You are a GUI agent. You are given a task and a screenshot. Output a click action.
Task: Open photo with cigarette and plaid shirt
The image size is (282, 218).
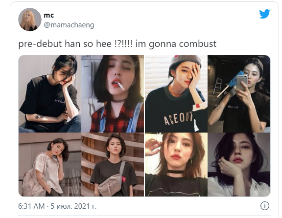pyautogui.click(x=113, y=94)
